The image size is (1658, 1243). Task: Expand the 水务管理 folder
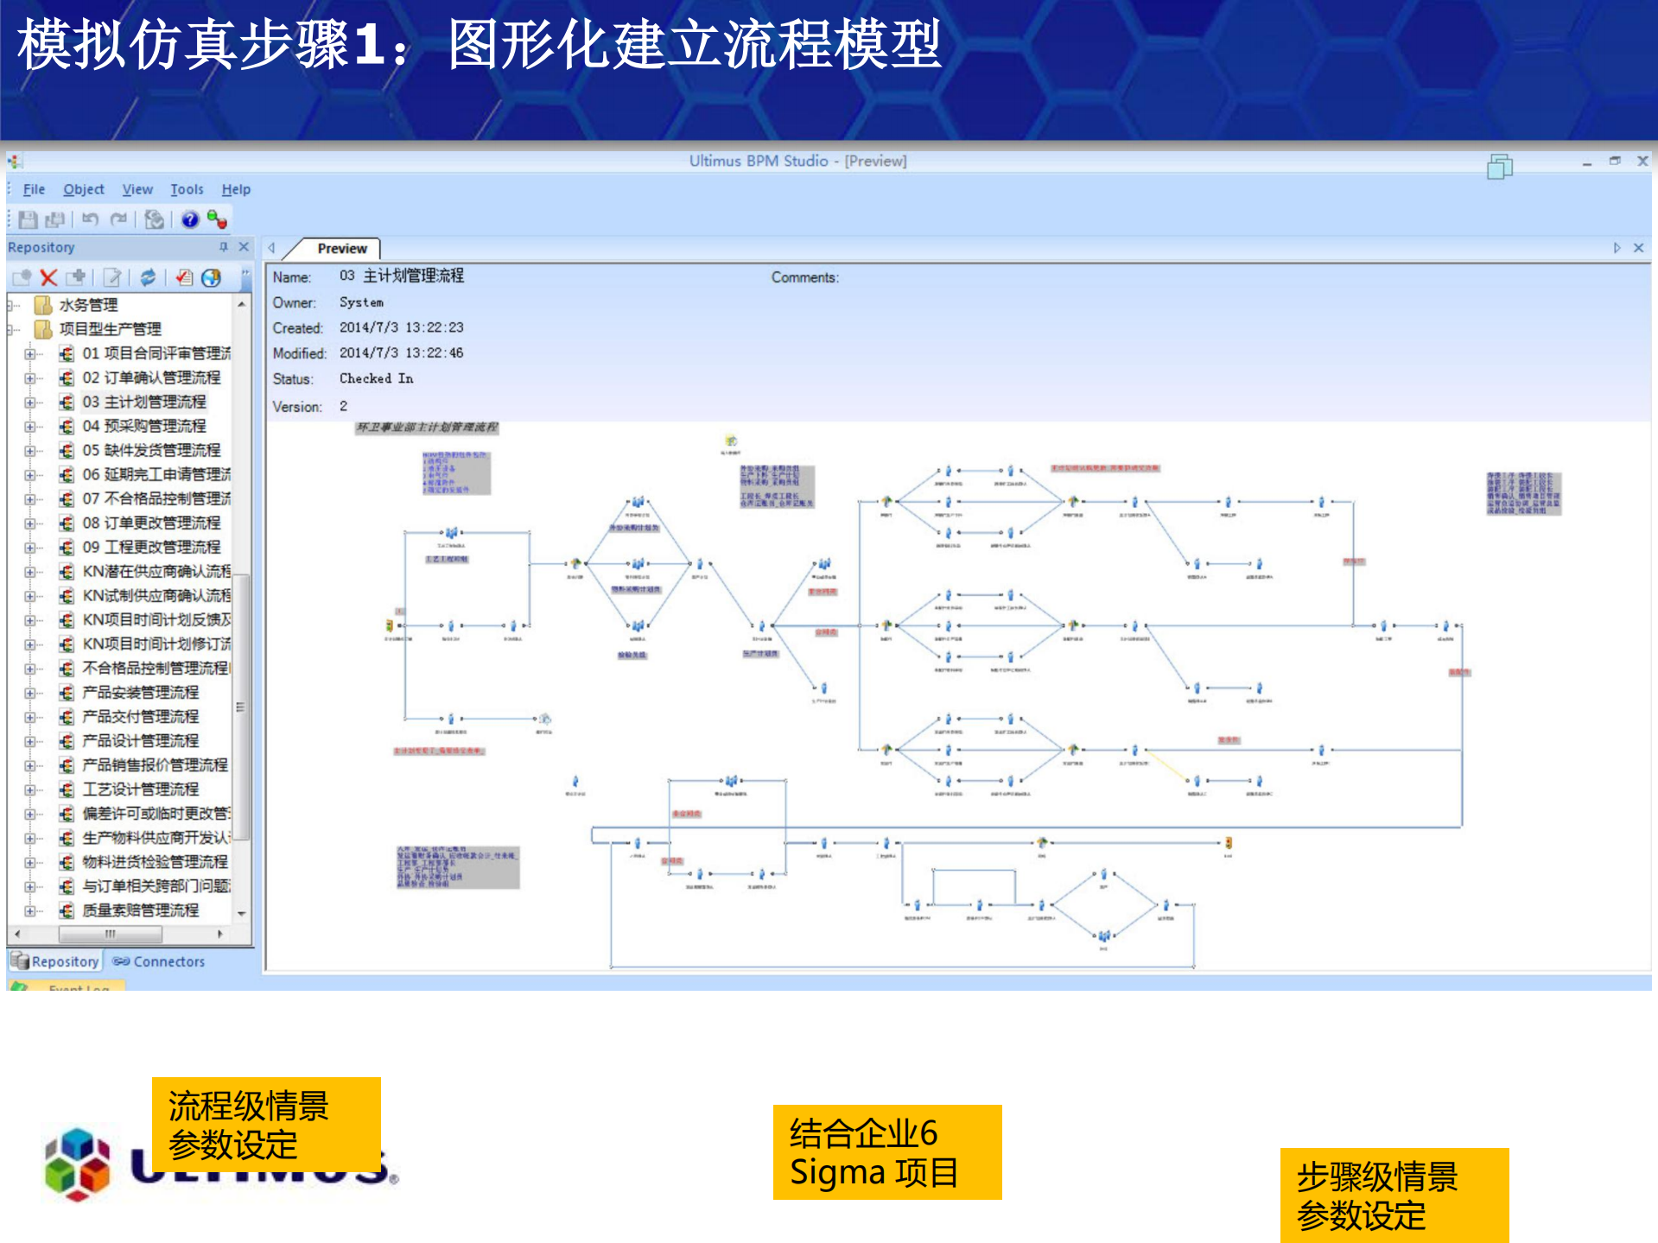click(10, 304)
